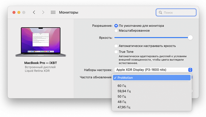Image resolution: width=206 pixels, height=117 pixels.
Task: Open the Apple XDR Display presets dropdown
Action: (153, 70)
